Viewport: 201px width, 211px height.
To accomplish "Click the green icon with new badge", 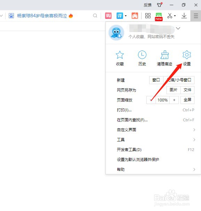I will pyautogui.click(x=159, y=17).
